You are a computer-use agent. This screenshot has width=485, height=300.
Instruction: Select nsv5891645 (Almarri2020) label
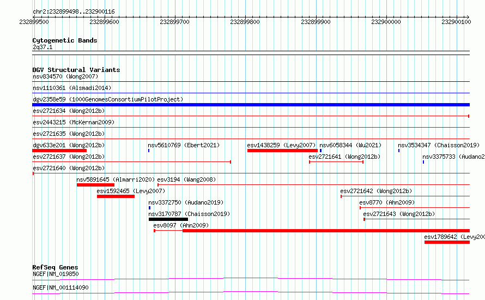pyautogui.click(x=116, y=179)
